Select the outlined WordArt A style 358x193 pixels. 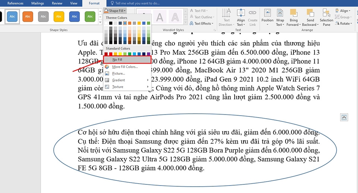coord(175,17)
